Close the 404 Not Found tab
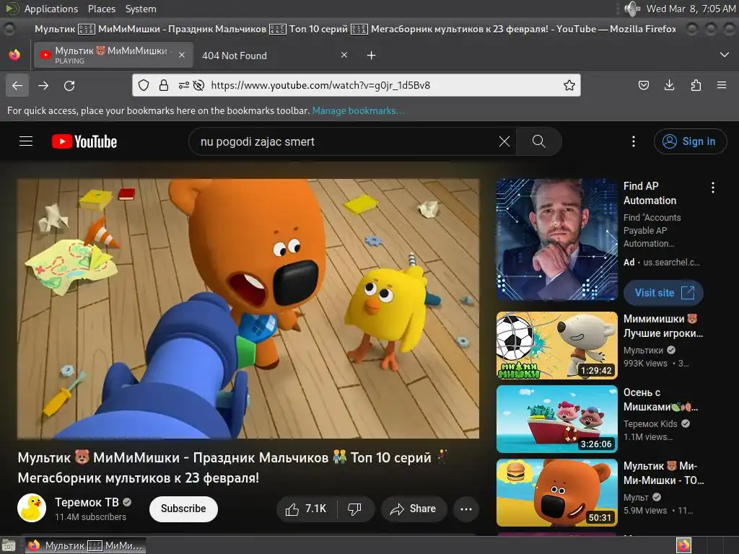Screen dimensions: 739x554 click(344, 55)
